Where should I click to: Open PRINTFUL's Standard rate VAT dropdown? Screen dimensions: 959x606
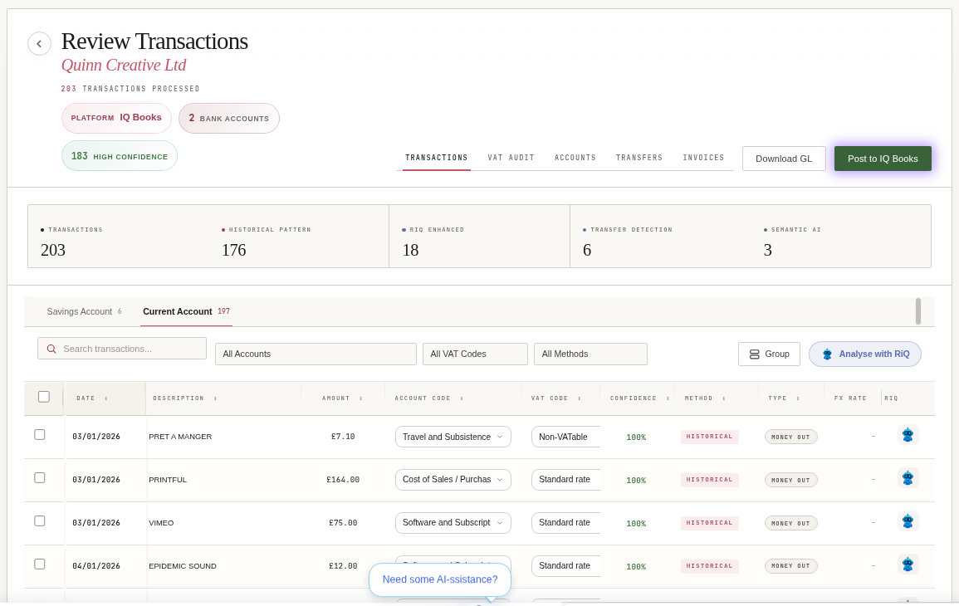tap(565, 480)
